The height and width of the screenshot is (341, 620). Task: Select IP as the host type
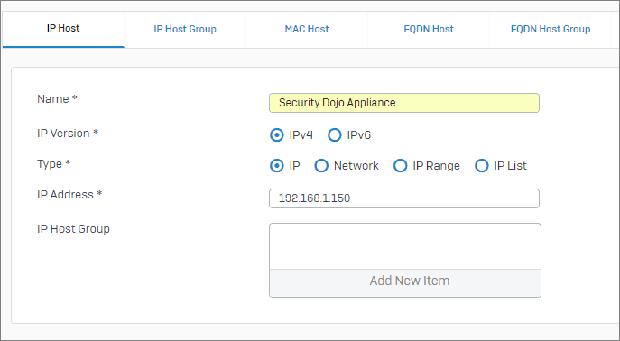coord(277,166)
